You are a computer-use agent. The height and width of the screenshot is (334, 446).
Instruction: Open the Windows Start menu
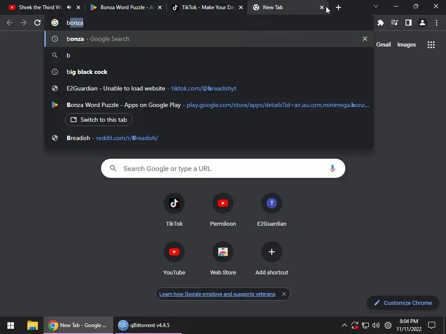10,325
